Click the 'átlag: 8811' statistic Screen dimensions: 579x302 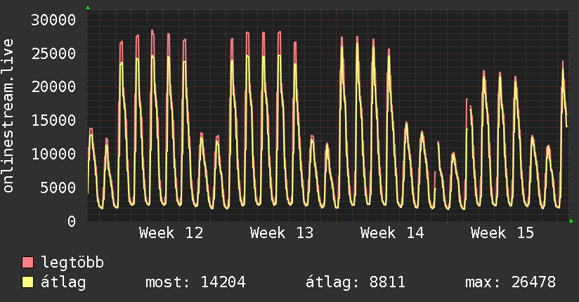point(356,282)
